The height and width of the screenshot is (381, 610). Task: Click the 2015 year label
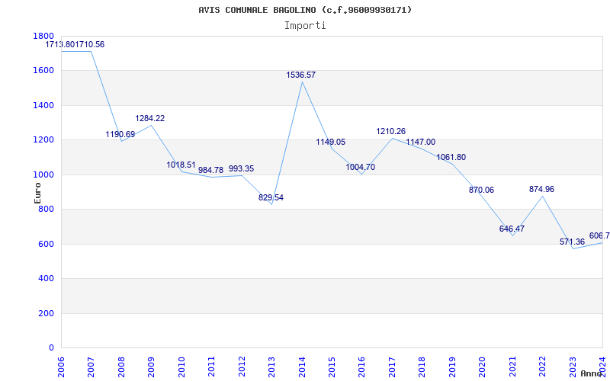(x=332, y=367)
